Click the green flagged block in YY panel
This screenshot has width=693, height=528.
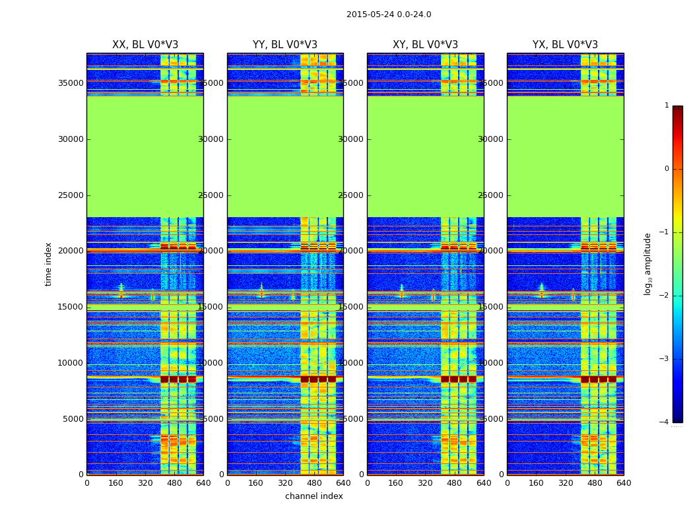click(286, 156)
